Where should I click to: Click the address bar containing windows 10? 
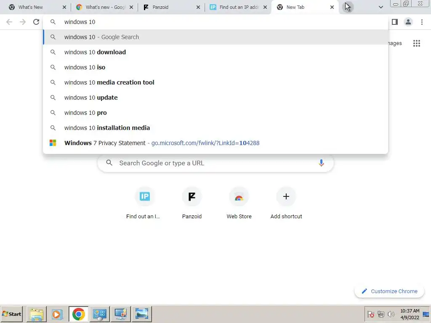point(215,22)
